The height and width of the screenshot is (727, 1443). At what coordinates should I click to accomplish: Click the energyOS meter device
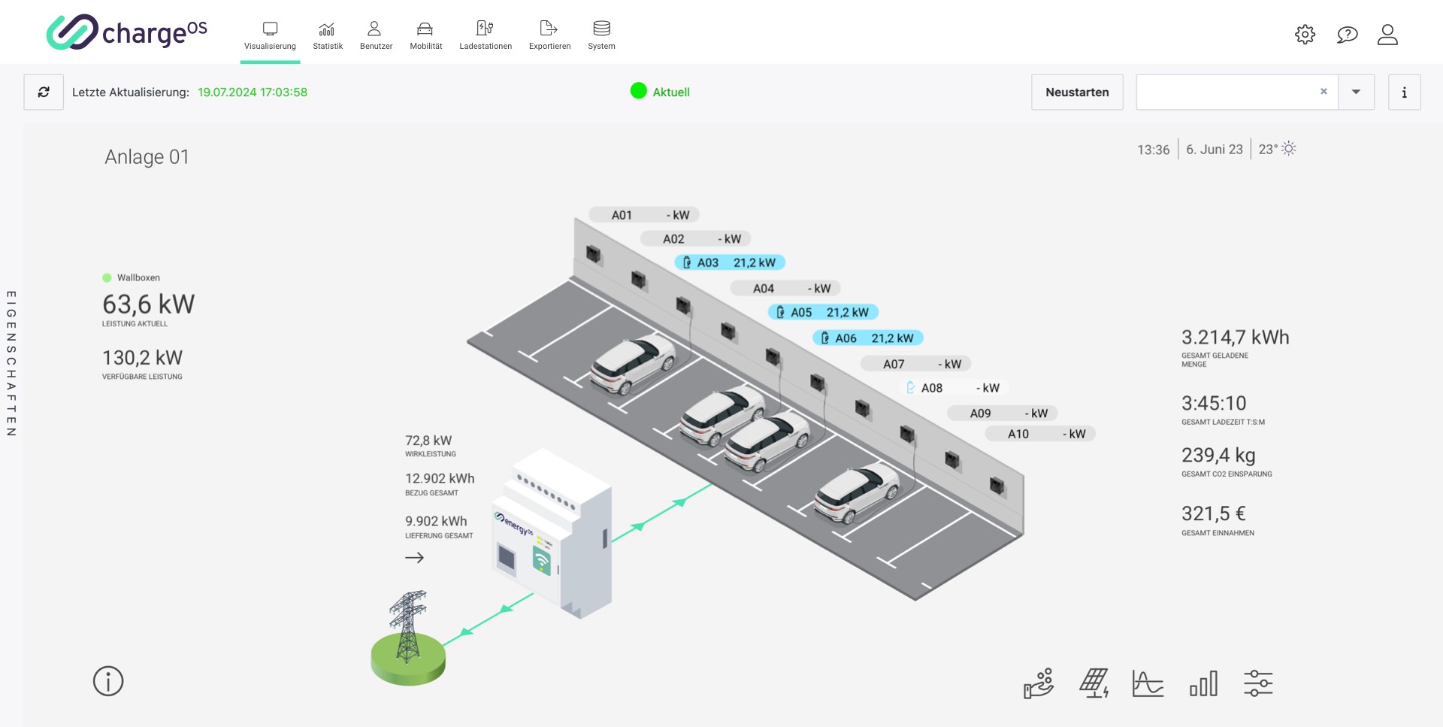coord(552,532)
